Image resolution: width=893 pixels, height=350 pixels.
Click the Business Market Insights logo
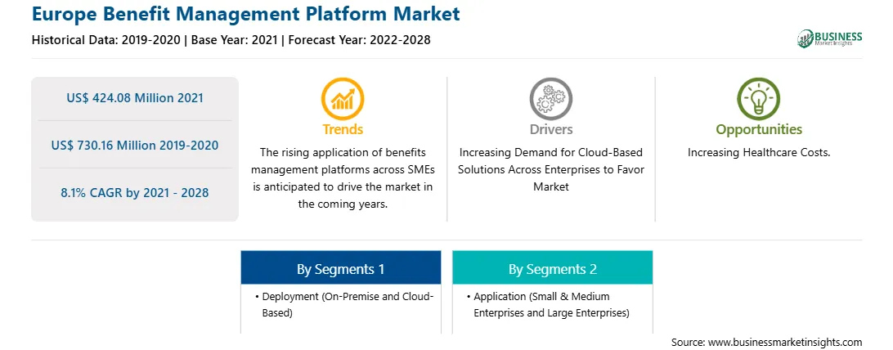tap(830, 38)
